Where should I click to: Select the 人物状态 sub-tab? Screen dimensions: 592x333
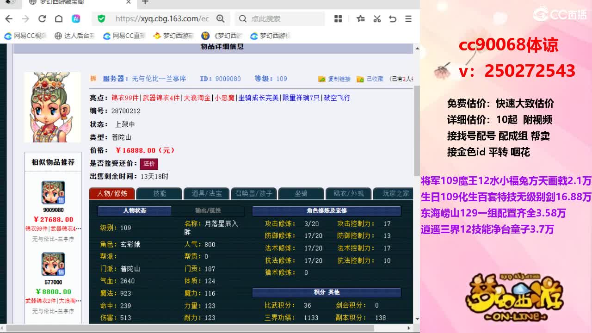[x=135, y=211]
